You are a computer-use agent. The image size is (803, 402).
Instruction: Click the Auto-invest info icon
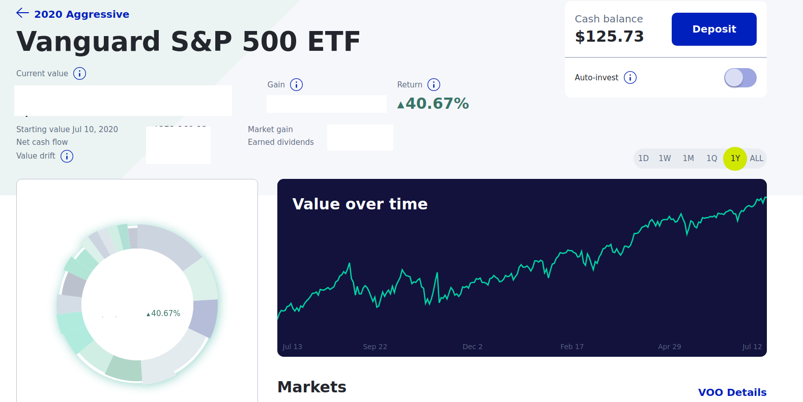(x=630, y=78)
